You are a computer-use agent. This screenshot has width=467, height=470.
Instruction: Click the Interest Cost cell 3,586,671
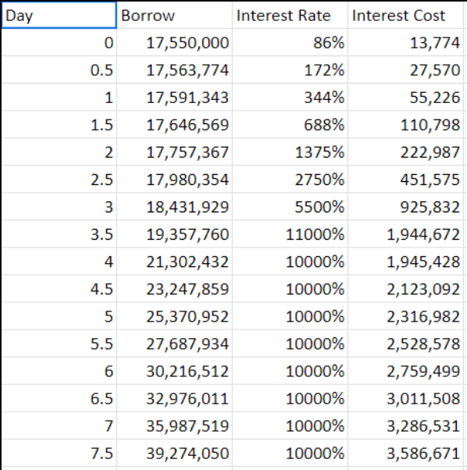coord(405,453)
